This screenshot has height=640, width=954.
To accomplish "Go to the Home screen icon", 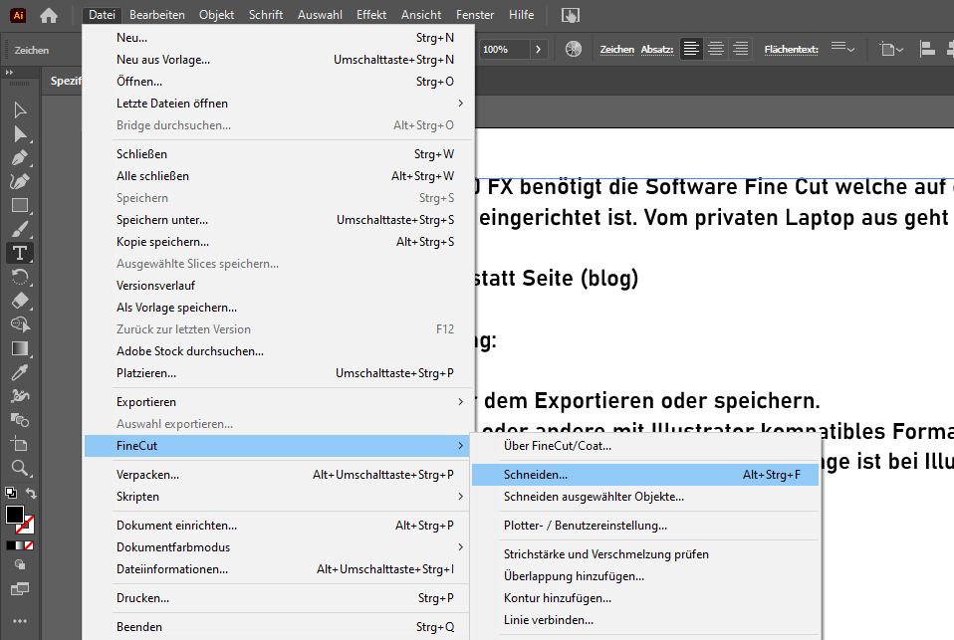I will tap(49, 15).
